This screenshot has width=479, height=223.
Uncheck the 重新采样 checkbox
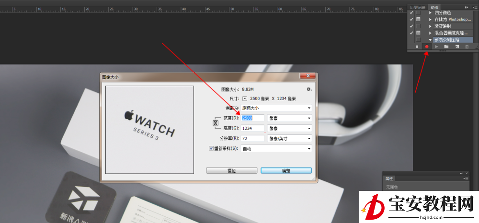tap(211, 148)
